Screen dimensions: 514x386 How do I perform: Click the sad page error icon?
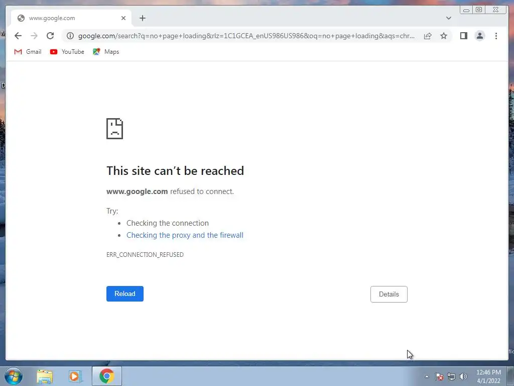point(115,129)
